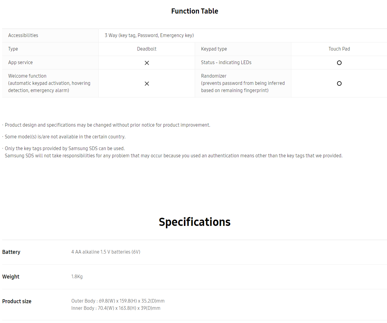Click the Touch Pad keypad value
Screen dimensions: 387x323
[339, 49]
